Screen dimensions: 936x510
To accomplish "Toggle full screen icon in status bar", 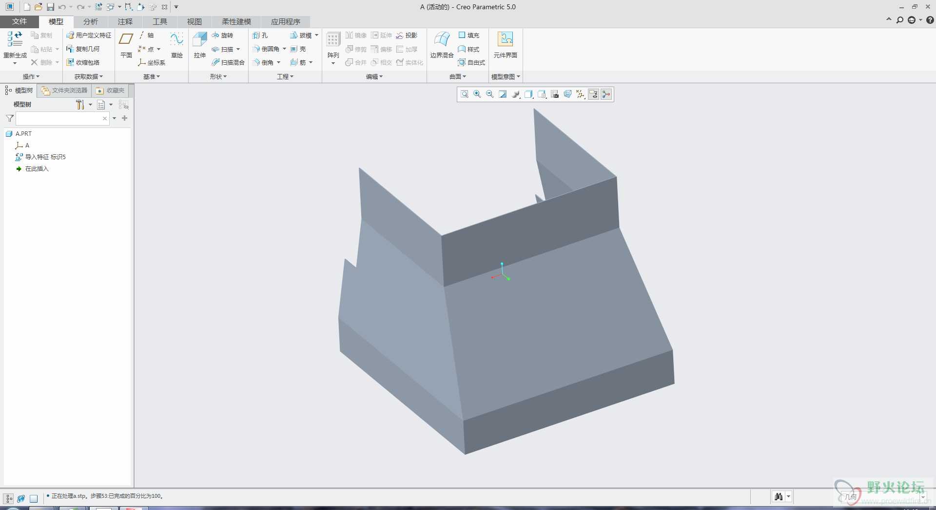I will (34, 498).
